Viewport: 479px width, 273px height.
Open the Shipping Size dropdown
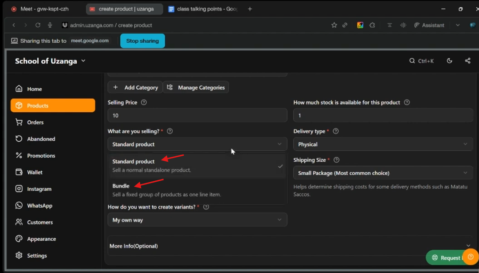383,173
